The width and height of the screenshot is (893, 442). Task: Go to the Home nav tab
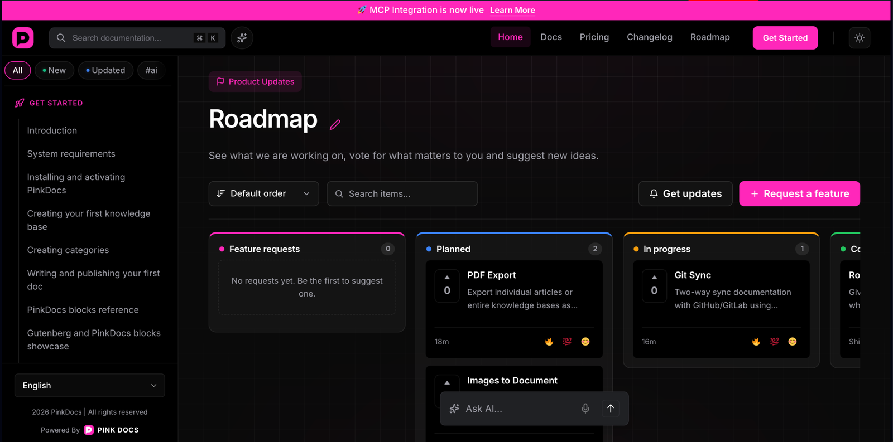510,37
